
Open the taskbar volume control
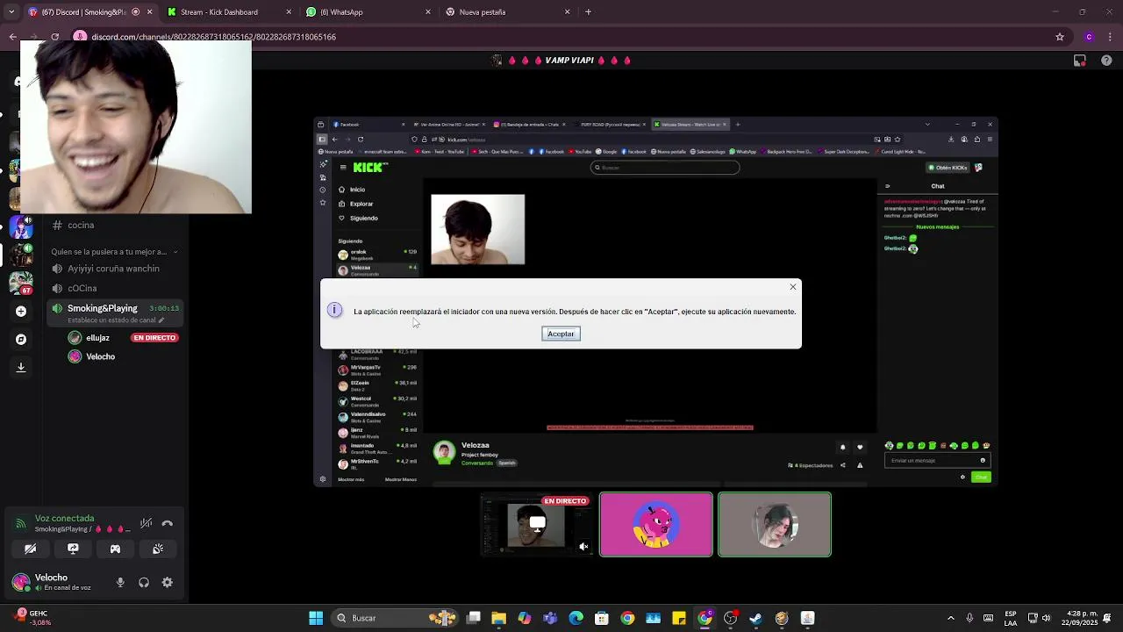[x=1046, y=618]
